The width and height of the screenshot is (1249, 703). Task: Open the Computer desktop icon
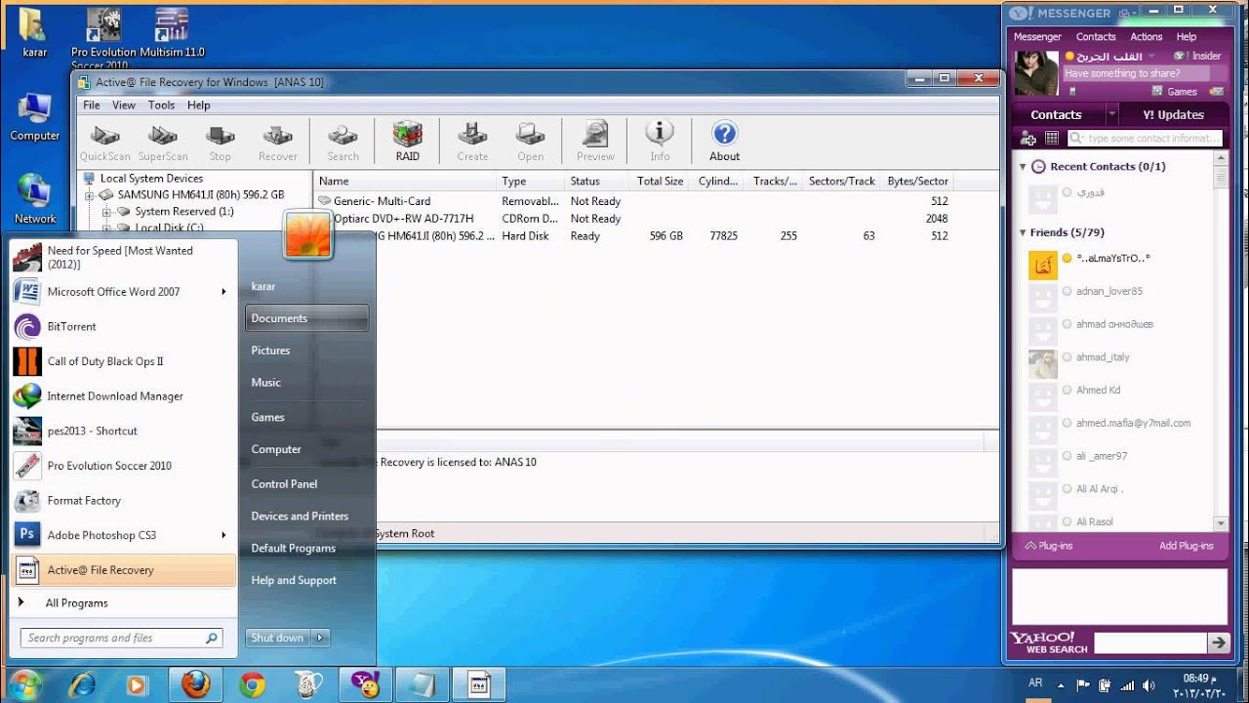coord(34,117)
